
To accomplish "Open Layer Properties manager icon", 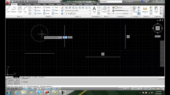I will [x=66, y=8].
